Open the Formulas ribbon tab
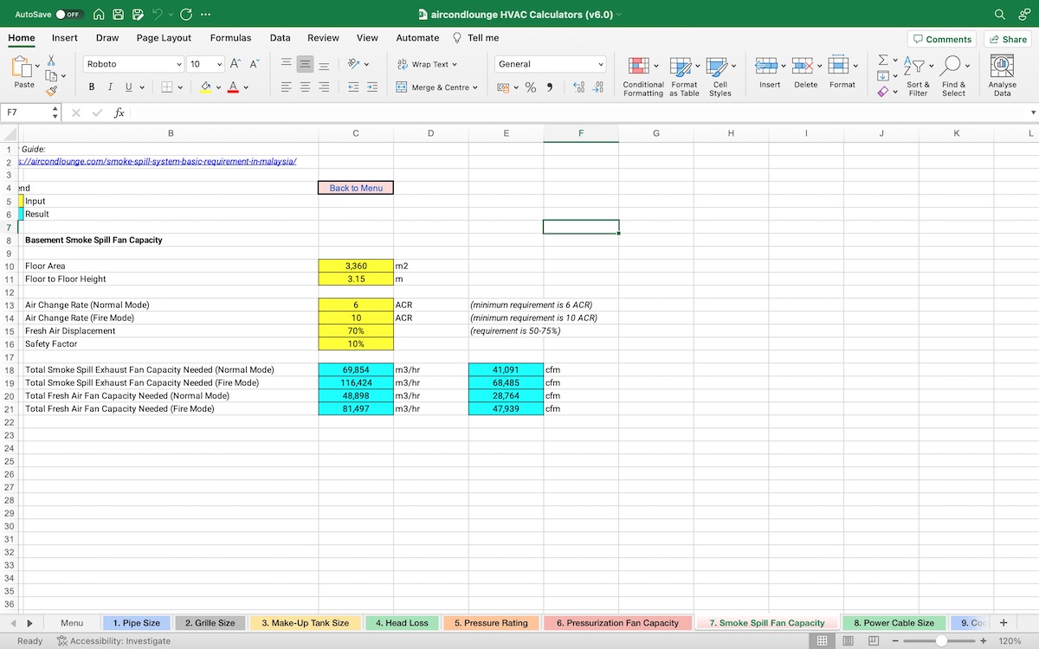 pos(230,38)
